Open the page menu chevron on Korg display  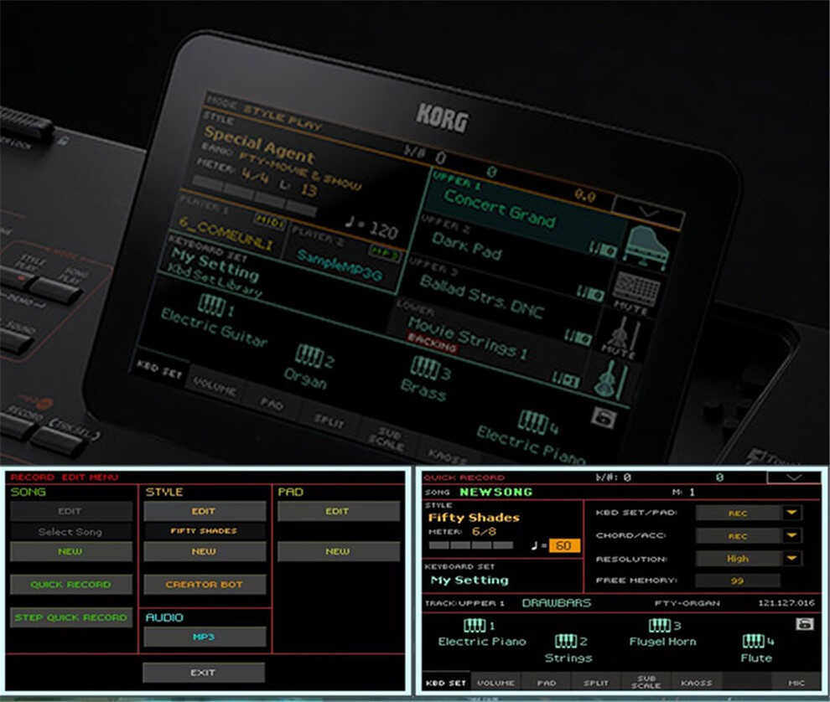(648, 212)
